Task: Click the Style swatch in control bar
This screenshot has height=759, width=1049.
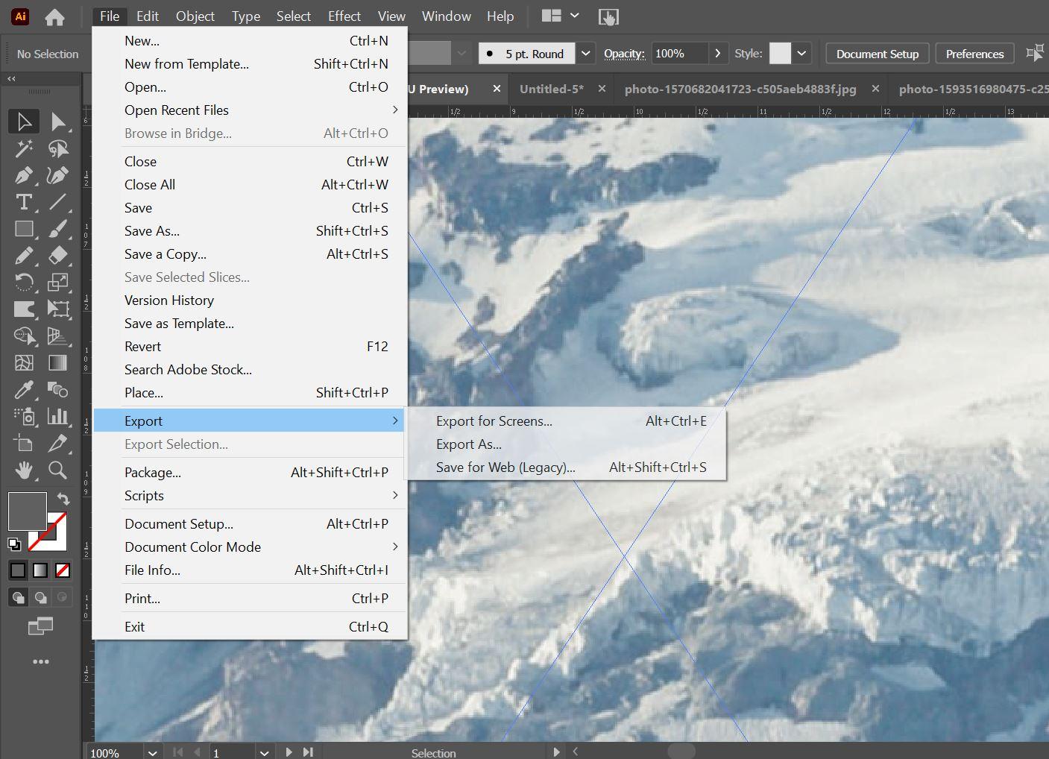Action: coord(780,54)
